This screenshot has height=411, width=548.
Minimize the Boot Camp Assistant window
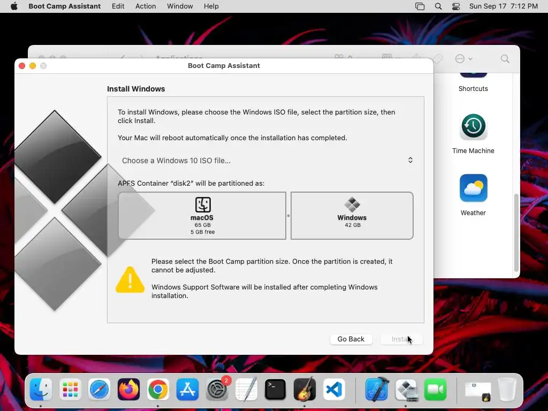33,66
